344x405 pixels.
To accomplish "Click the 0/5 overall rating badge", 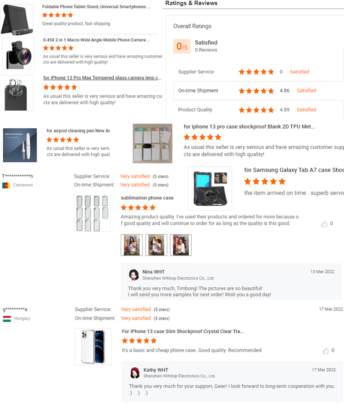I will click(x=182, y=46).
